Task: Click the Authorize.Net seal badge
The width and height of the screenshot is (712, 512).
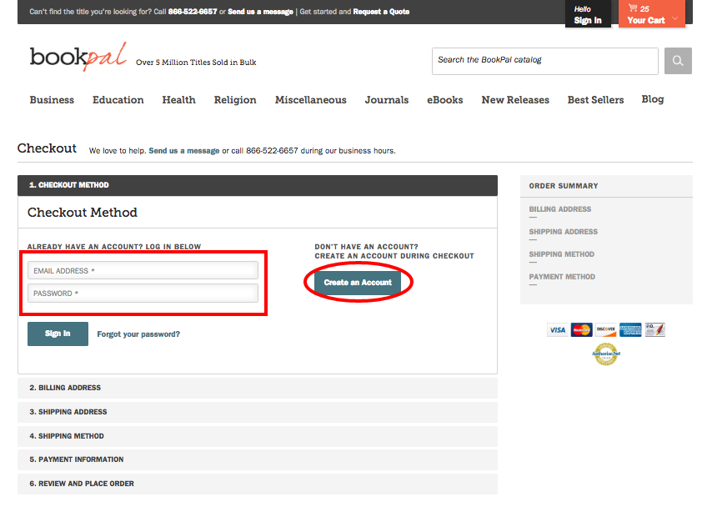Action: coord(606,354)
